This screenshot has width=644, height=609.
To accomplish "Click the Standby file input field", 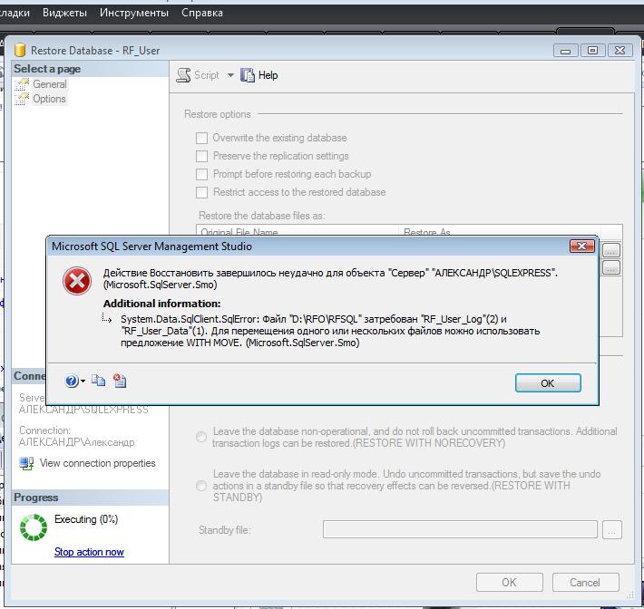I will (x=460, y=529).
